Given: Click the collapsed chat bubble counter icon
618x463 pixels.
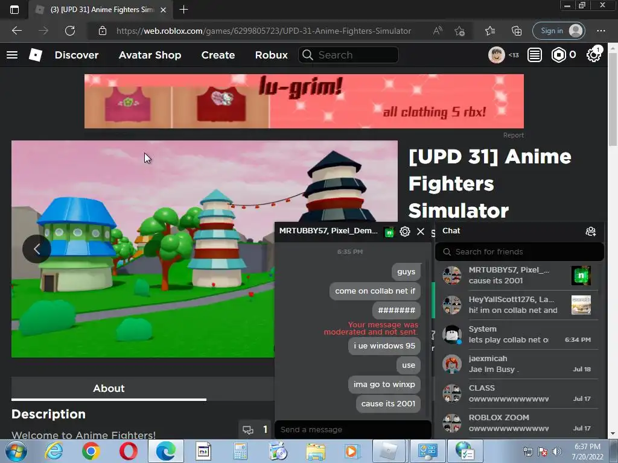Looking at the screenshot, I should click(255, 429).
